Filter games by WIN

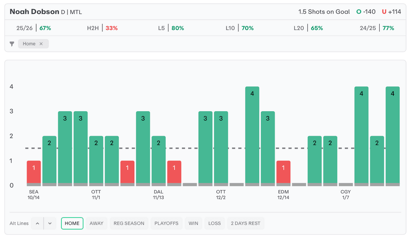(193, 223)
